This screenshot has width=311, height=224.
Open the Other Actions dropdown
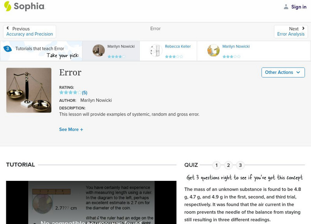pyautogui.click(x=283, y=72)
